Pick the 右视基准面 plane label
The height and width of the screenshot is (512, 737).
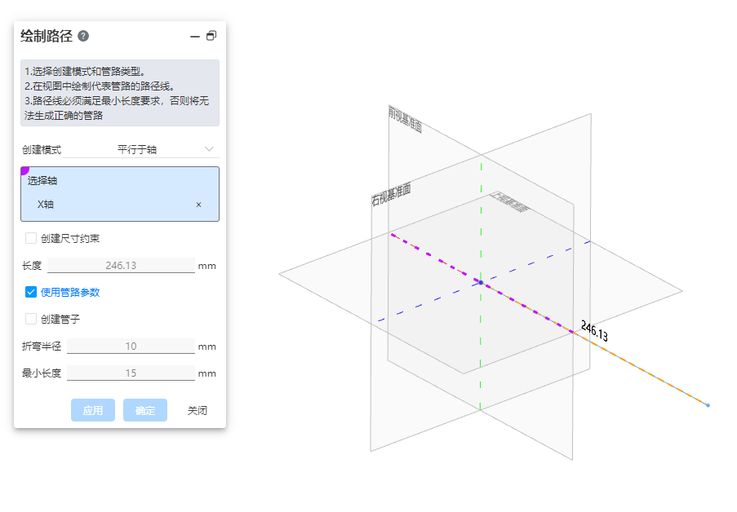coord(391,195)
